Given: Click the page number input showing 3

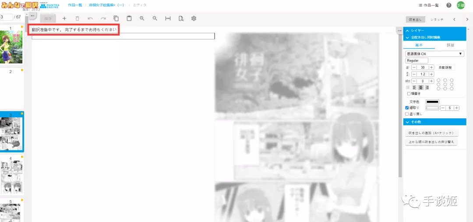Looking at the screenshot, I should pos(6,17).
